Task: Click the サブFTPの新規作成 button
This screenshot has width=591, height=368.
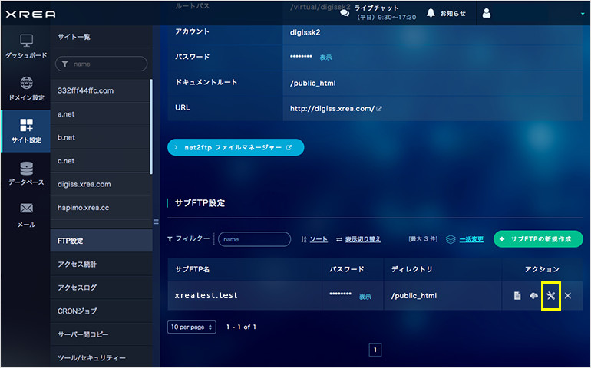Action: click(538, 239)
